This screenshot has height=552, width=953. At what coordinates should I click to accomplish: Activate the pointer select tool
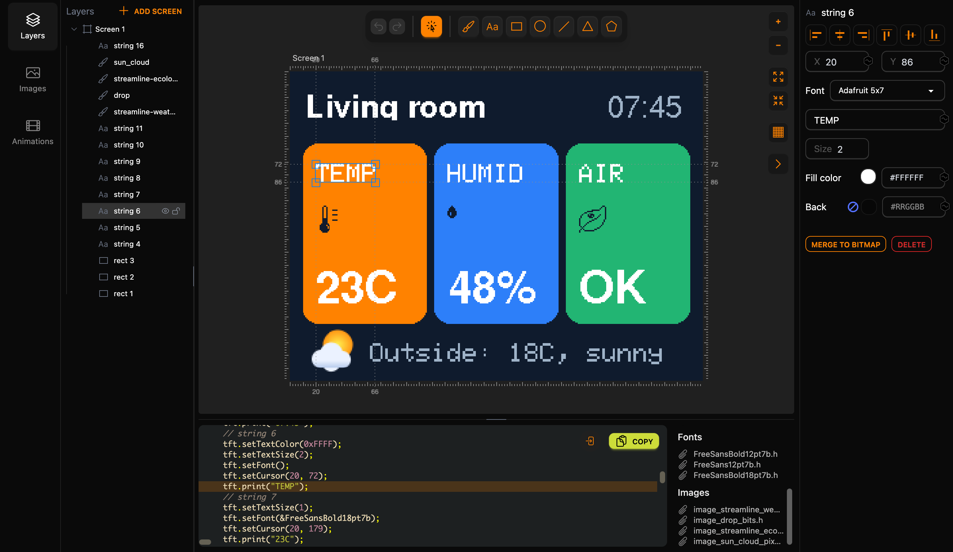click(431, 26)
